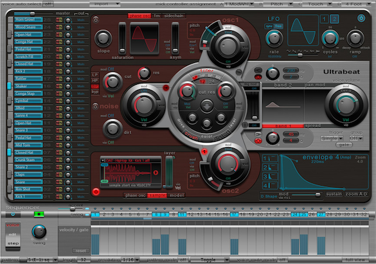The height and width of the screenshot is (264, 376).
Task: Open the resolution 1/16 dropdown
Action: click(130, 260)
